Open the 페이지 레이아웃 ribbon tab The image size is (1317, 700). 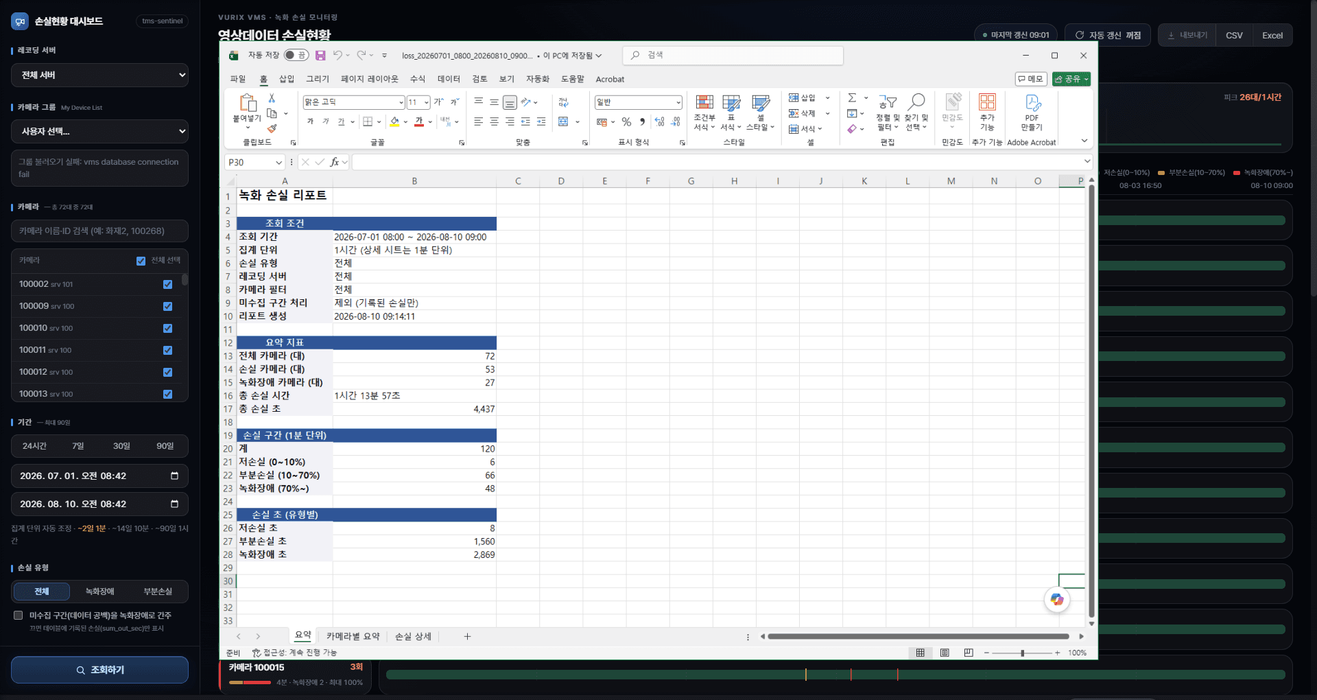pos(370,79)
